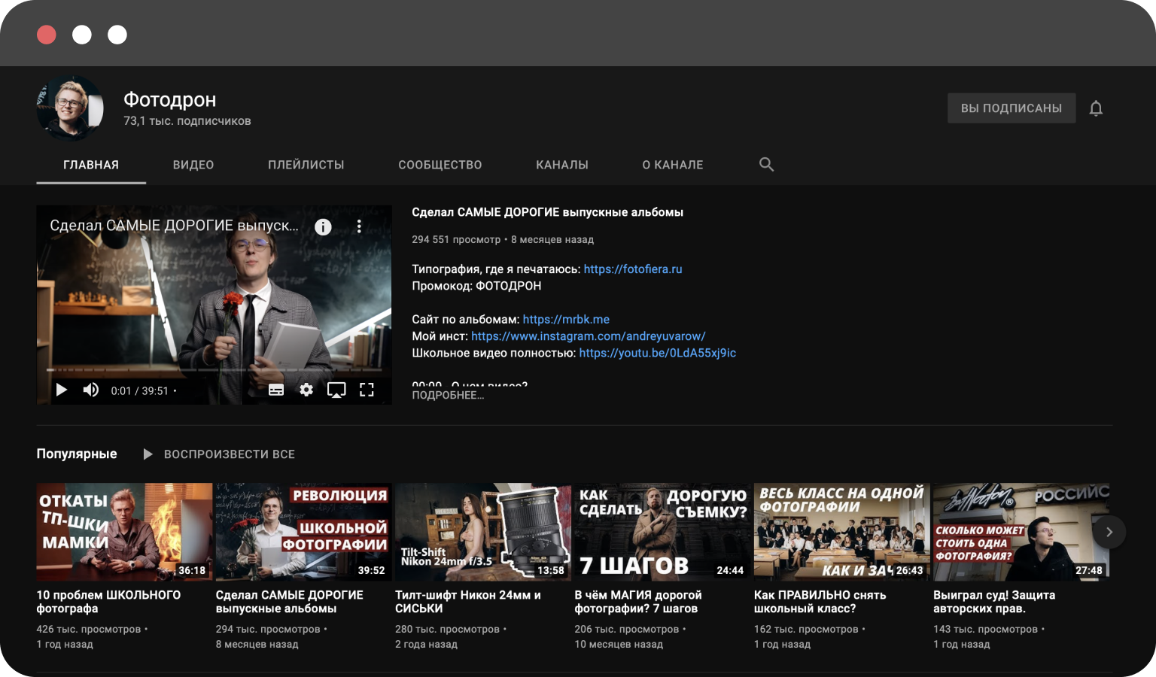Click popular title Сделал САМЫЕ ДОРОГИЕ выпускные альбомы
This screenshot has height=677, width=1156.
[290, 602]
